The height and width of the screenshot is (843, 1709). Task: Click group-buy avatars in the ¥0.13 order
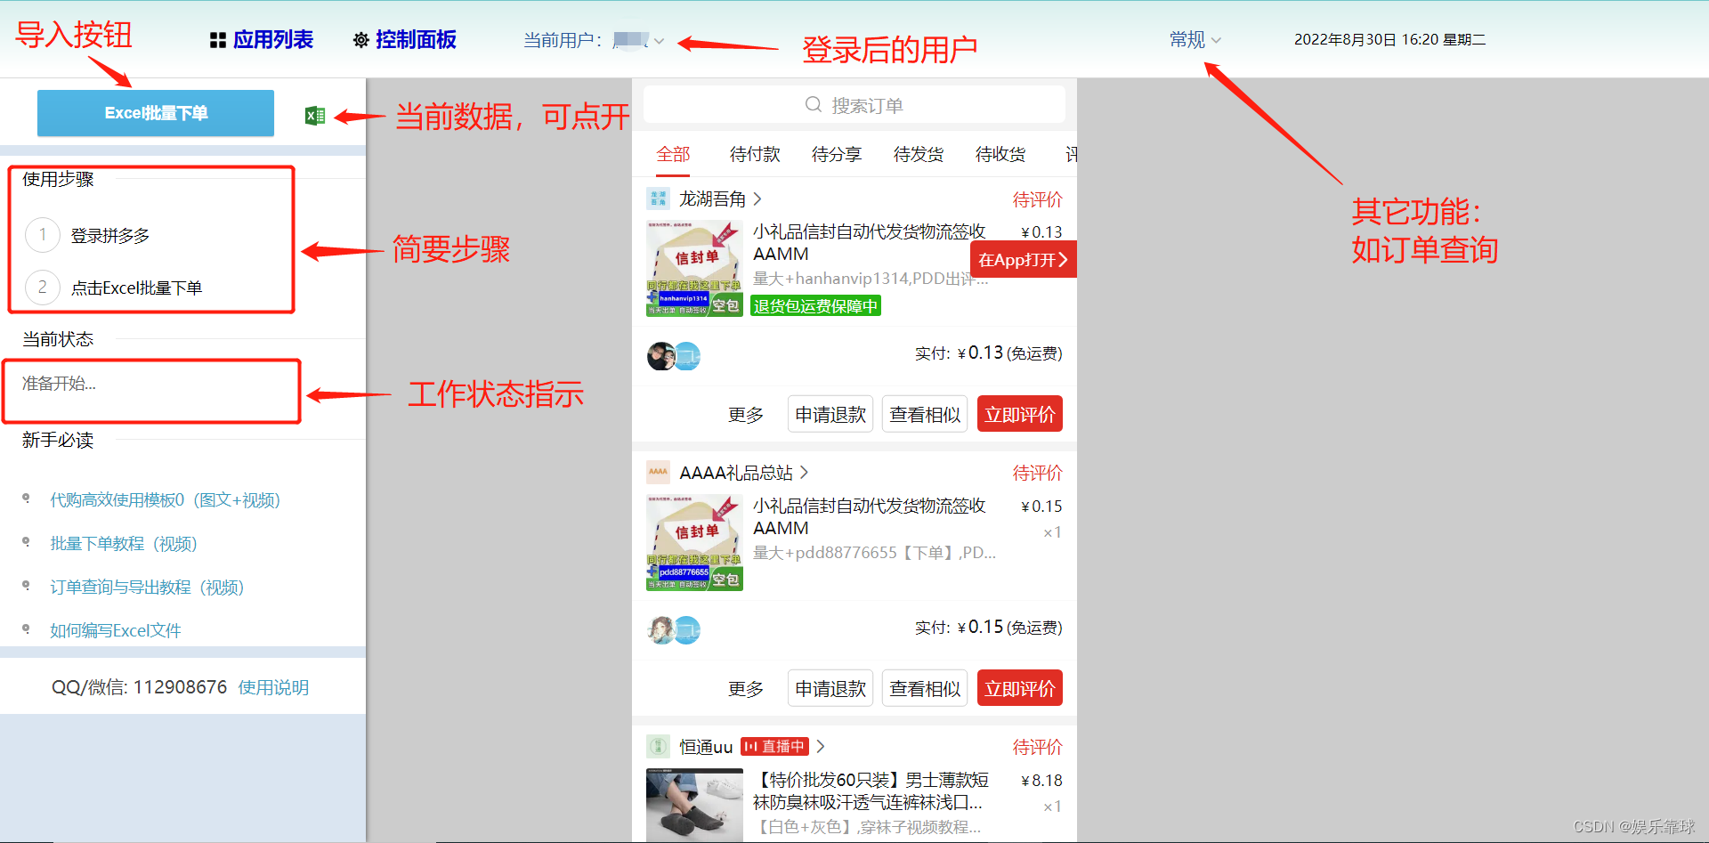coord(674,356)
